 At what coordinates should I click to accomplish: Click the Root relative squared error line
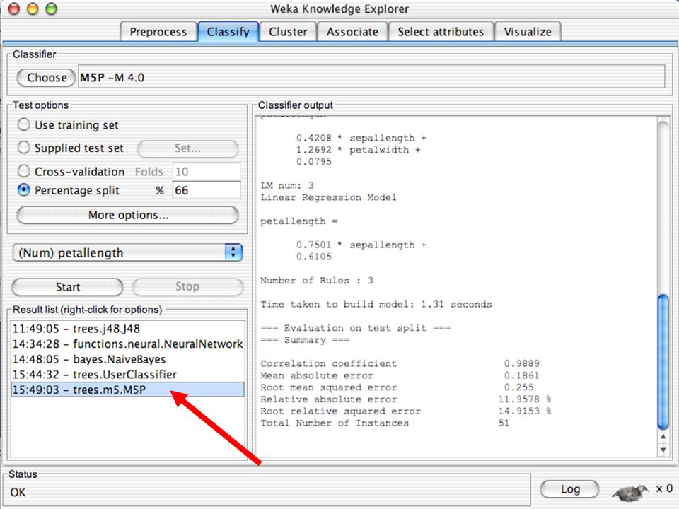[x=406, y=411]
